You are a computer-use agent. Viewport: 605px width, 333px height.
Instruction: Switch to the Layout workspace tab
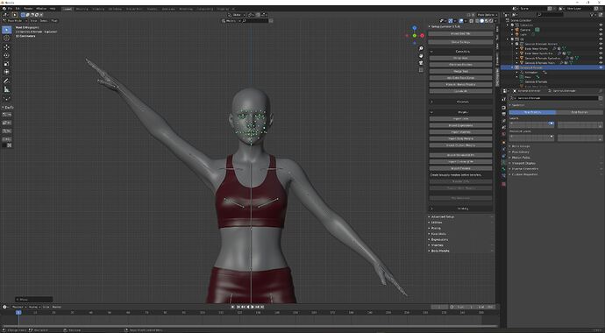[x=68, y=9]
